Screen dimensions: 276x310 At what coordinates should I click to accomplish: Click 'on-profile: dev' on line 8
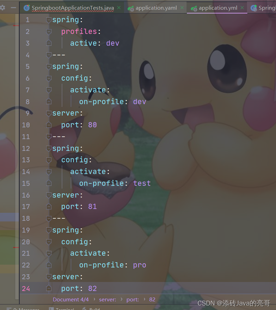(x=113, y=102)
